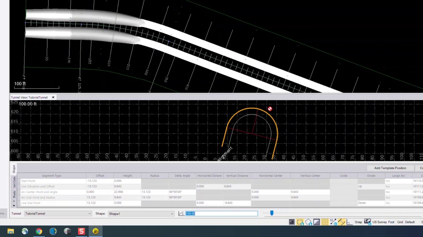Click the Large Arc column header
423x237 pixels.
click(399, 176)
